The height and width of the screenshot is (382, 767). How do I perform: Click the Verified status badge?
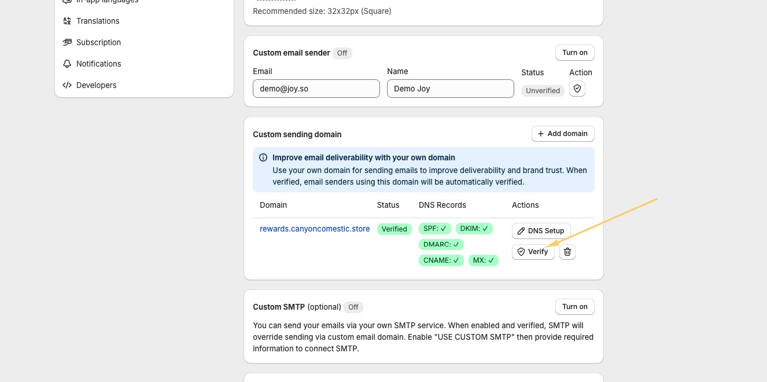point(394,229)
